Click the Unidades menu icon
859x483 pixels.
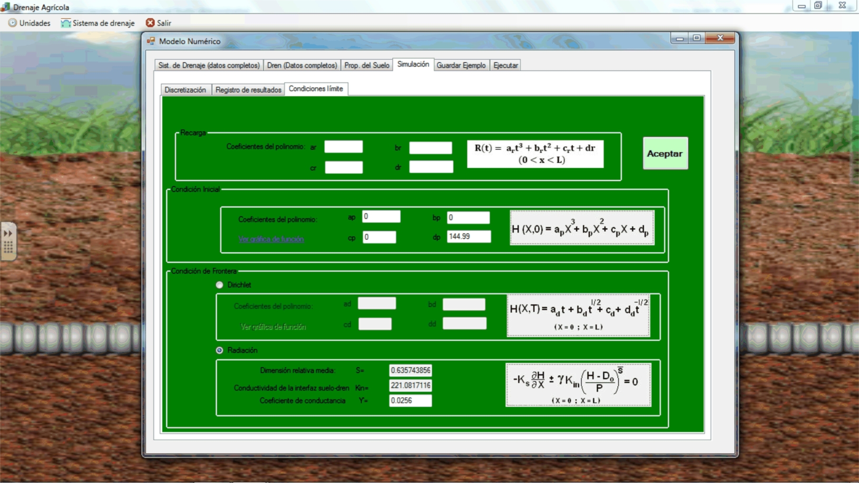coord(12,23)
